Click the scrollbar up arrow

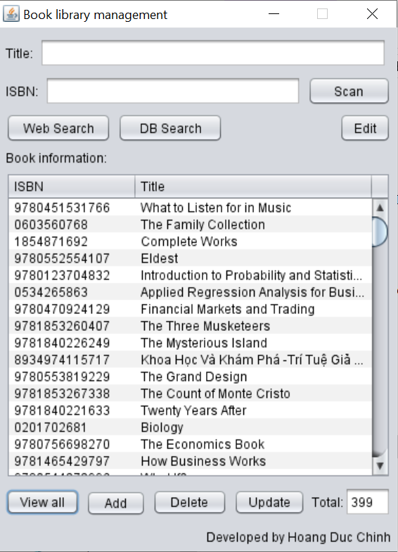pos(380,208)
